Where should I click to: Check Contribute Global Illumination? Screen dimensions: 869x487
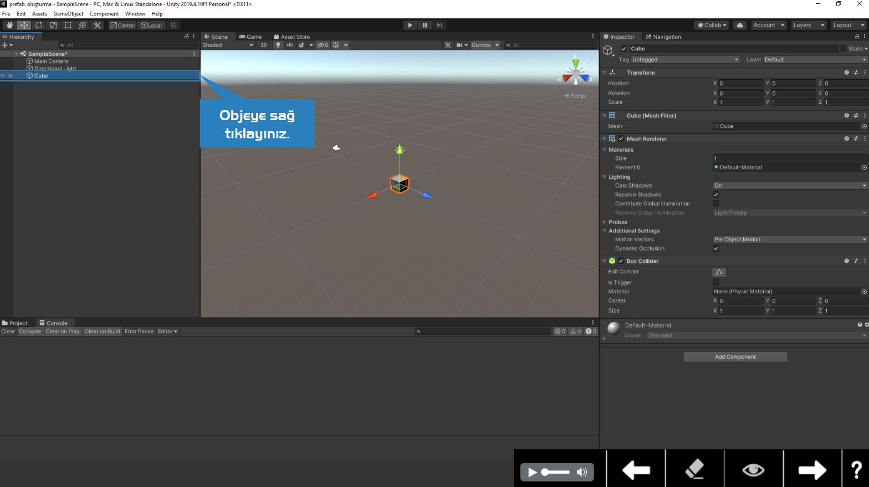pos(716,204)
